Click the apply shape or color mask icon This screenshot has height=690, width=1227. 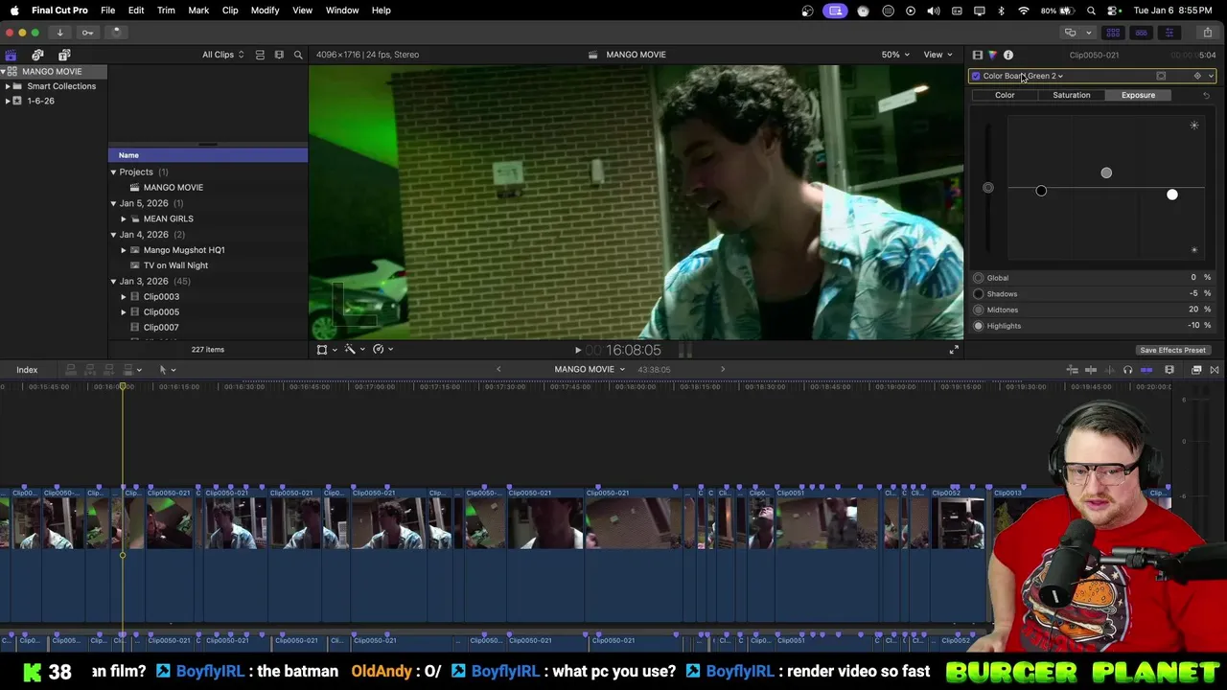tap(1161, 76)
